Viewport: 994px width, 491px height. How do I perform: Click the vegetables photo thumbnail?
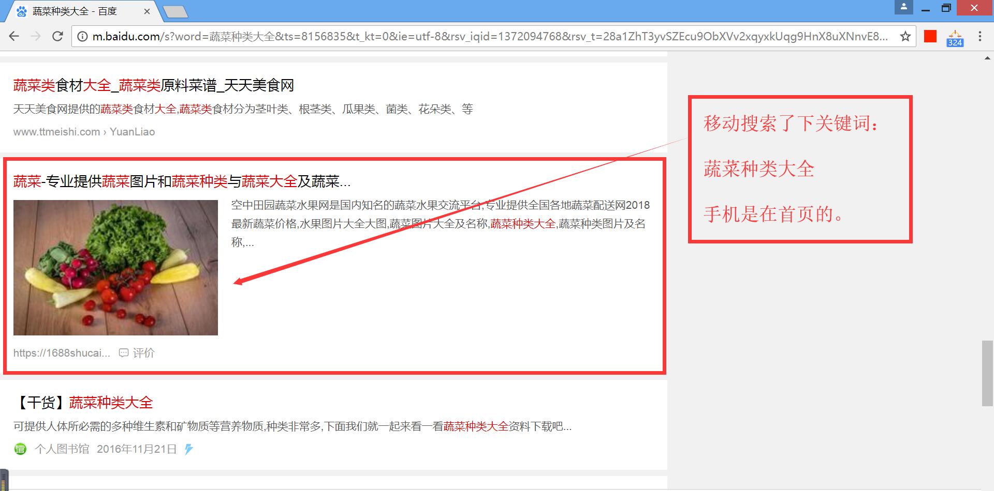point(115,268)
